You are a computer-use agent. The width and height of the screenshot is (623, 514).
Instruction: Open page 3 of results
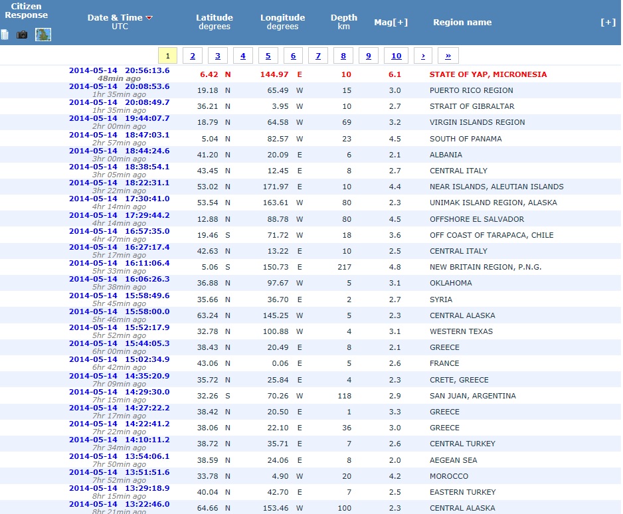tap(218, 56)
